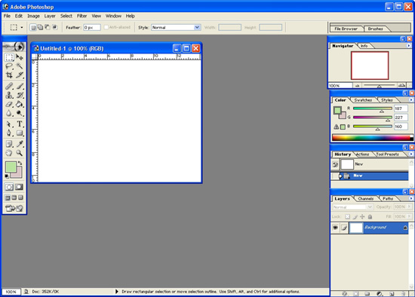415x297 pixels.
Task: Open the marquee tool preset picker arrow
Action: click(x=22, y=27)
